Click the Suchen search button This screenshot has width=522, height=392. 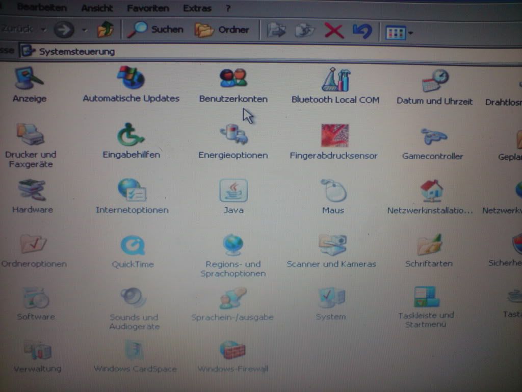[155, 29]
